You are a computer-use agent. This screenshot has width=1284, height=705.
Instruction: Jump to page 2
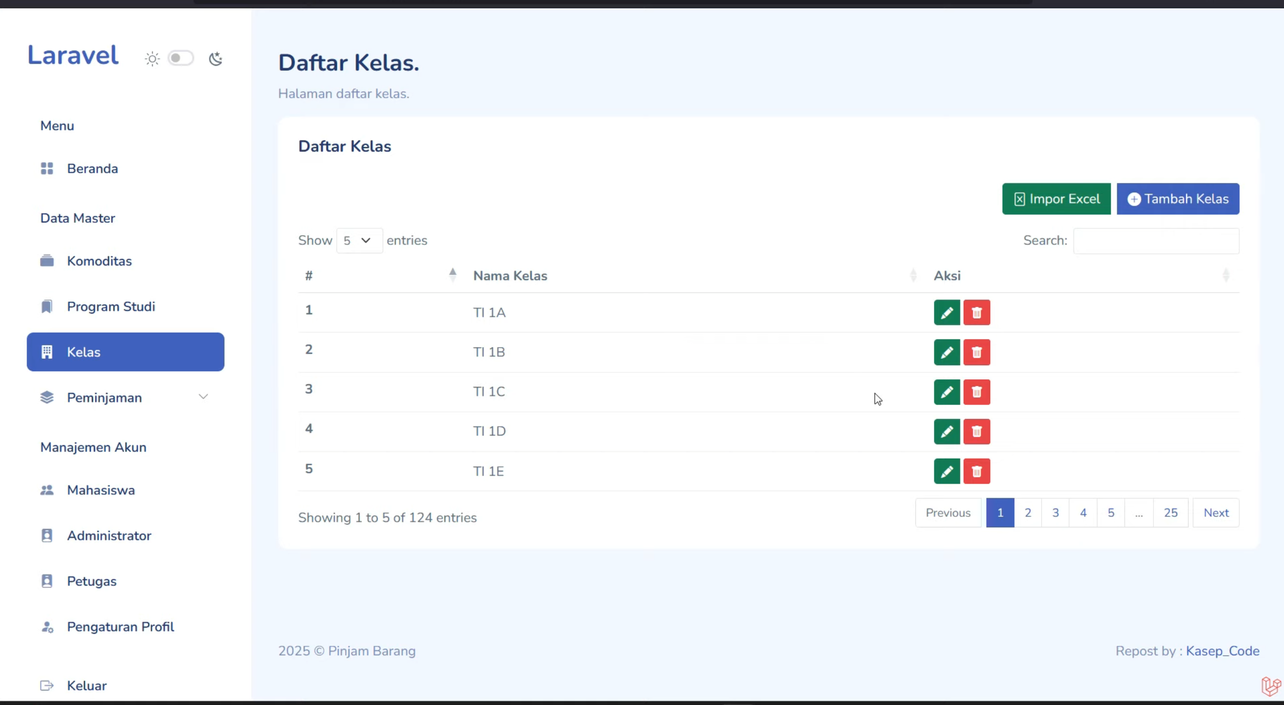(1028, 513)
